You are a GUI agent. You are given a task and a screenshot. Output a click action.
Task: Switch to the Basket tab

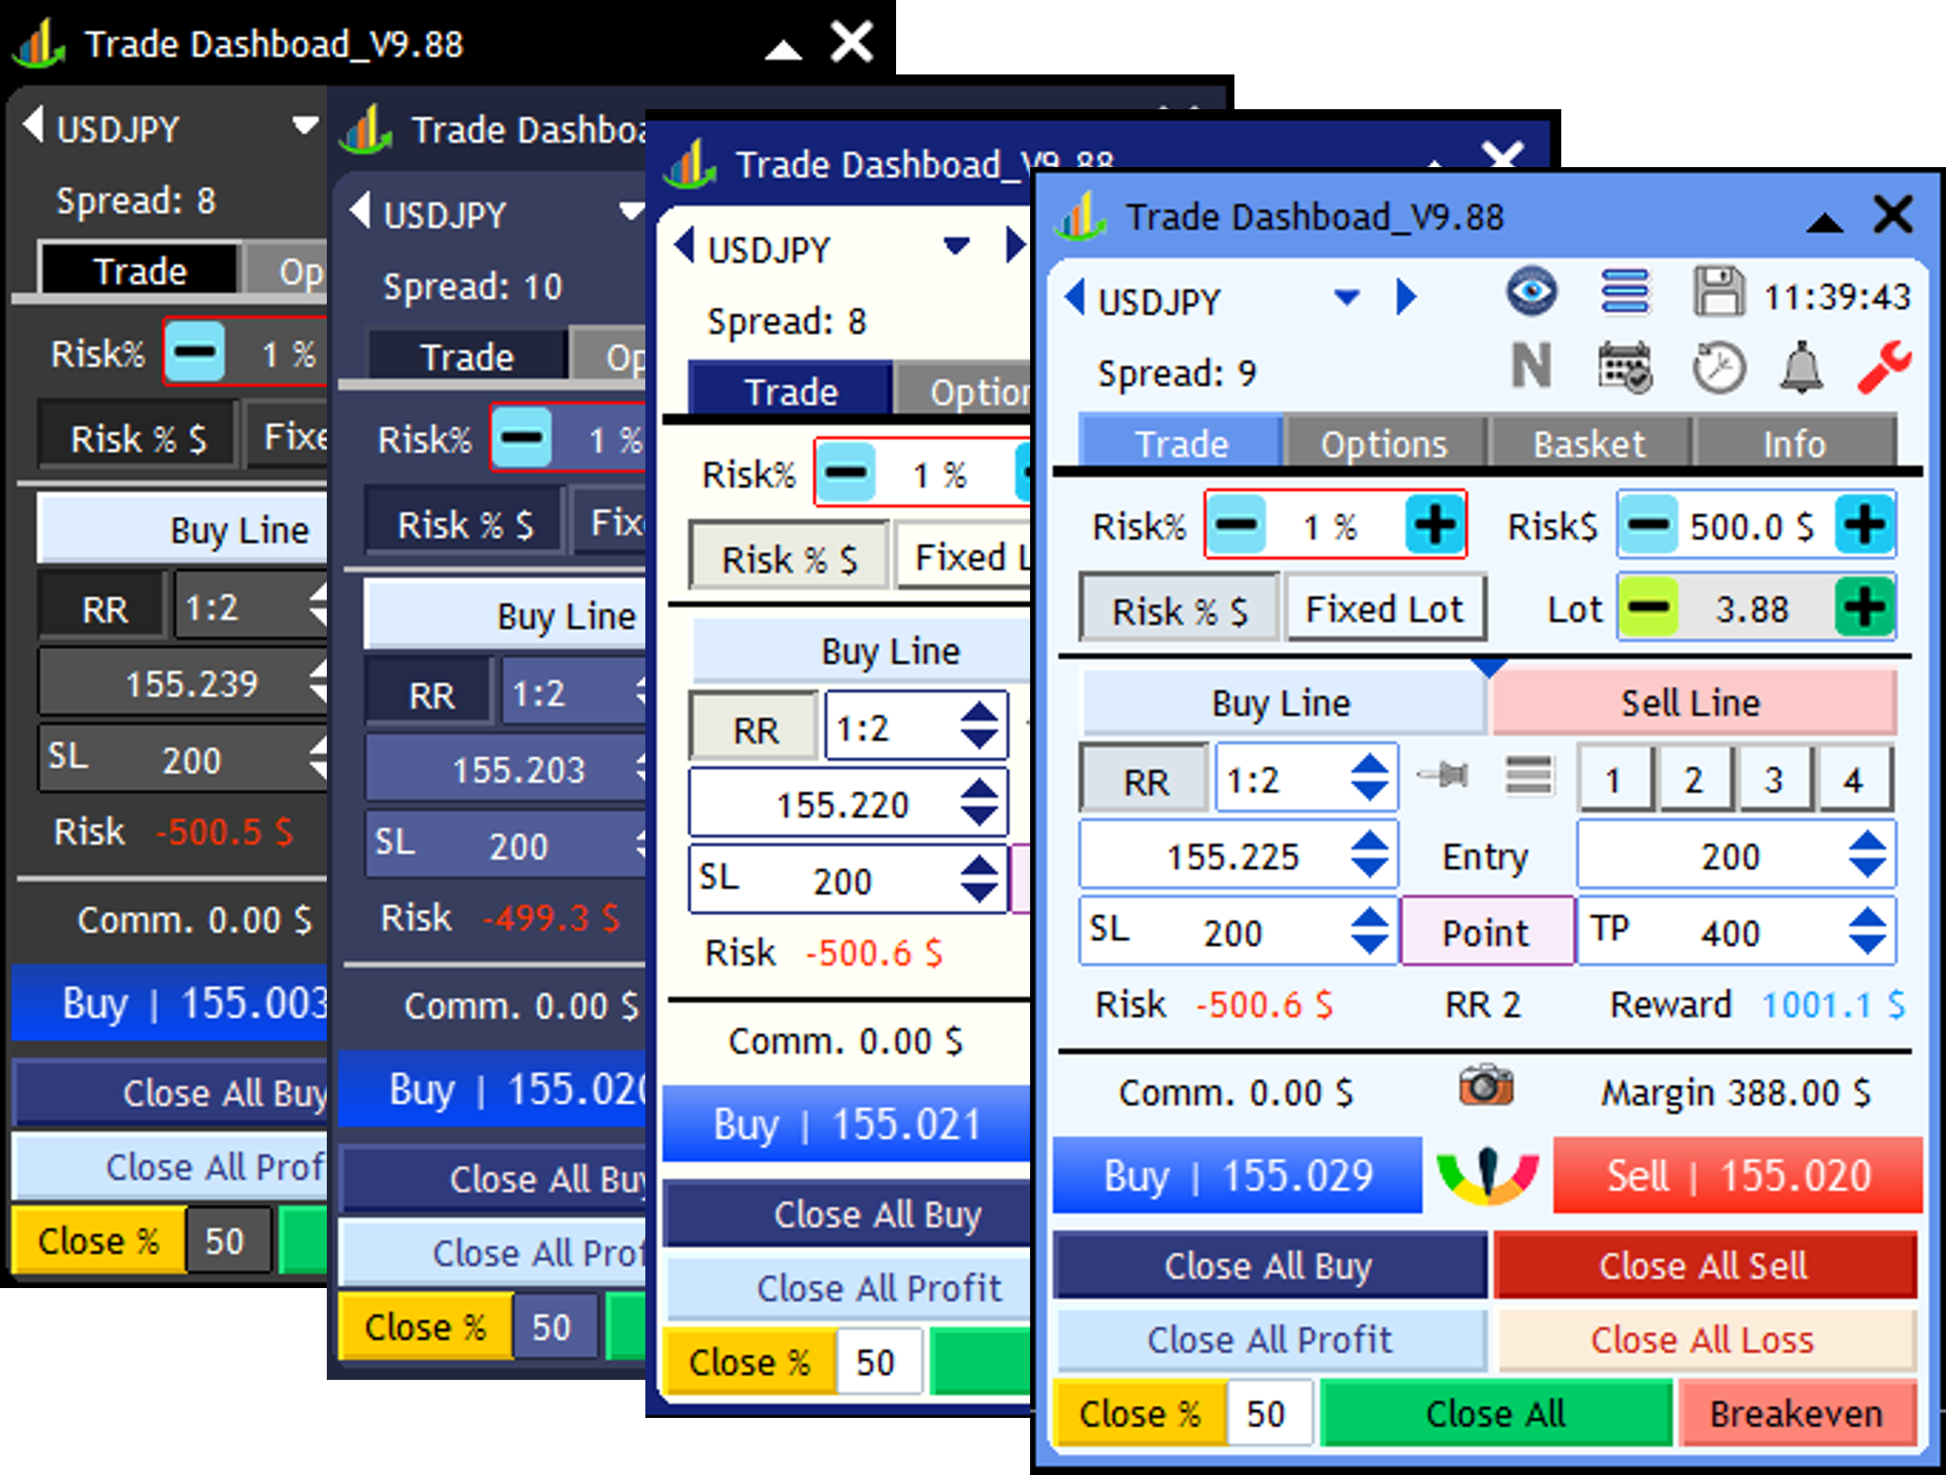point(1589,443)
